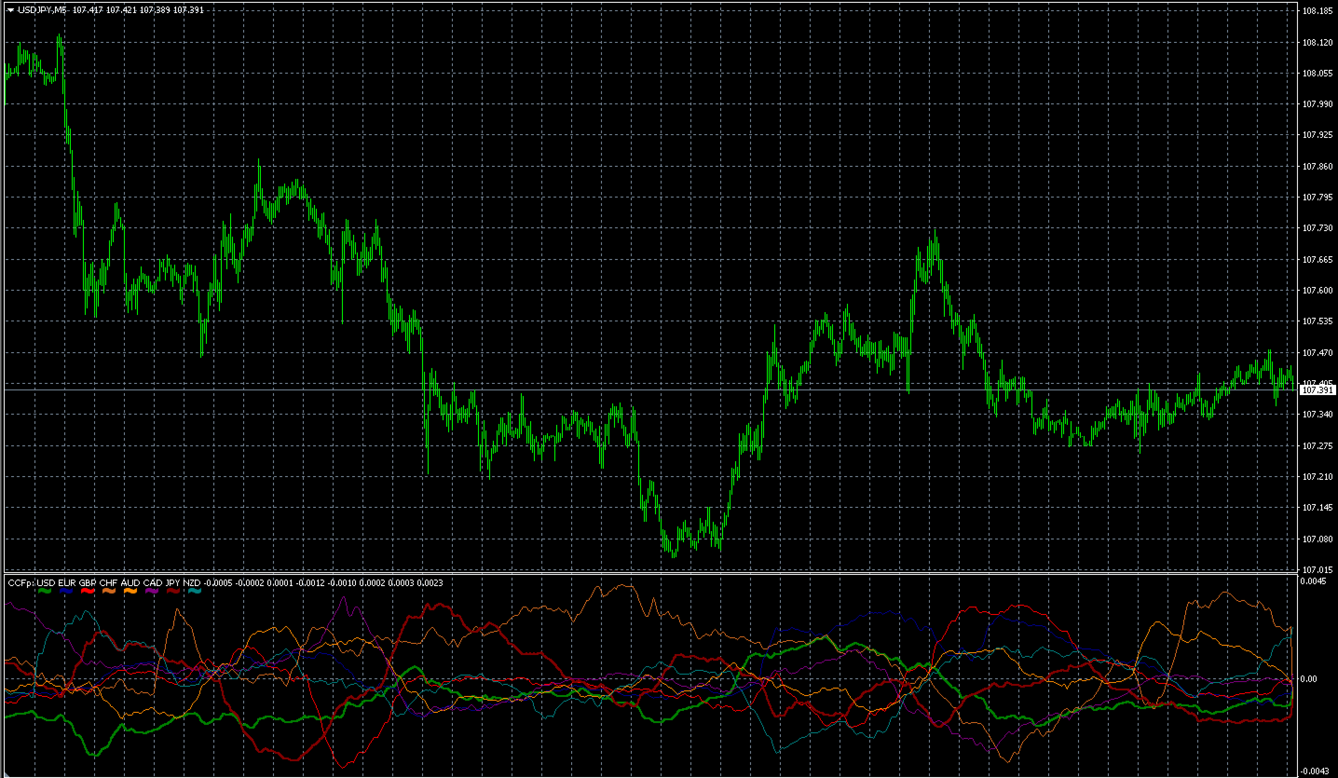Click the 107.860 price axis label
The image size is (1338, 778).
pos(1318,166)
